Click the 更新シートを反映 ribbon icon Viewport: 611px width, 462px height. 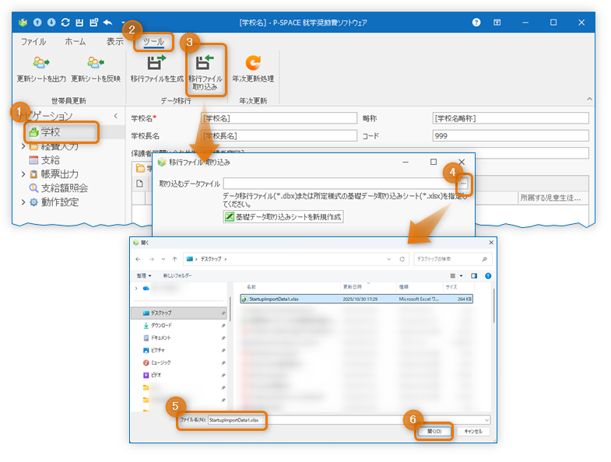pyautogui.click(x=96, y=64)
